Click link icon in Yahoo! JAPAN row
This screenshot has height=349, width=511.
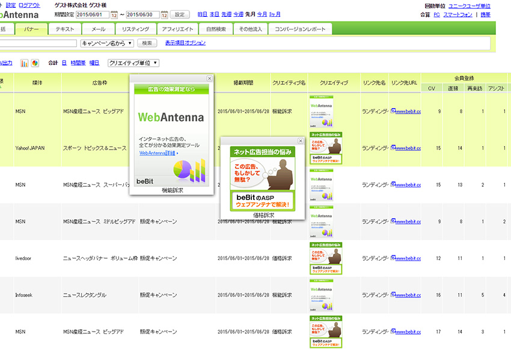coord(394,148)
